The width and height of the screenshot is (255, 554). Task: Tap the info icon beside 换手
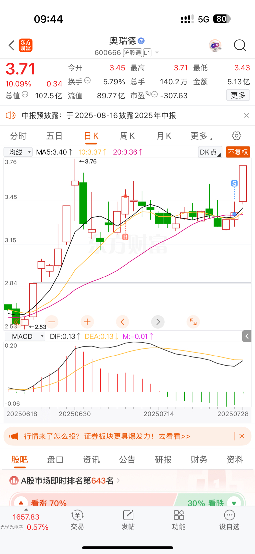click(88, 80)
